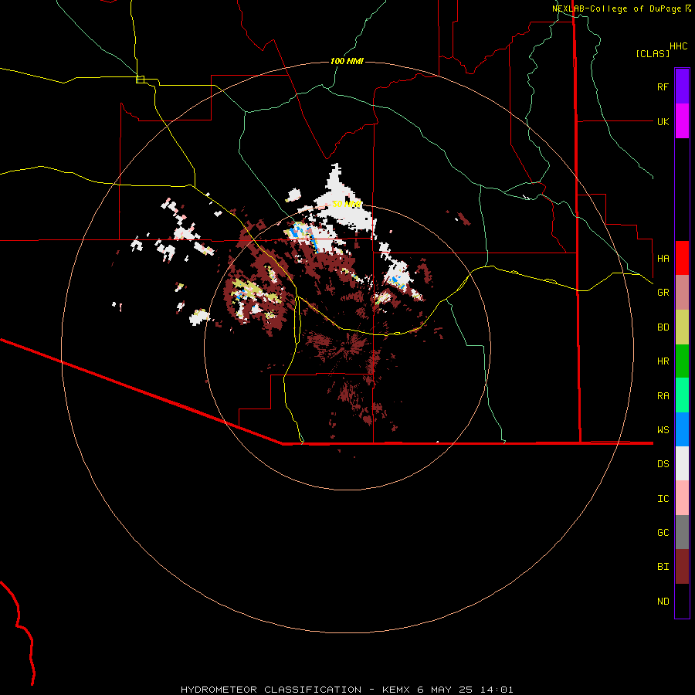Viewport: 695px width, 695px height.
Task: Click the BD yellow legend swatch
Action: (682, 327)
